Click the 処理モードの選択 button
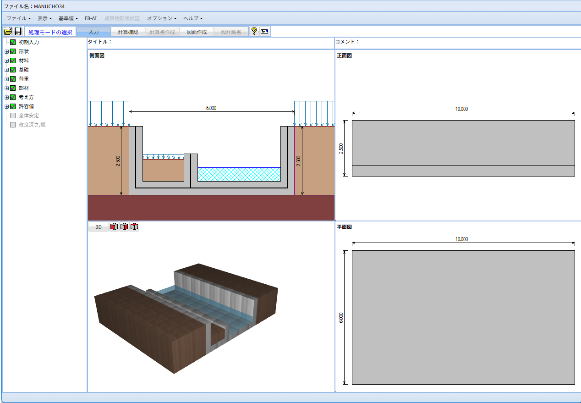Viewport: 581px width, 403px height. pyautogui.click(x=50, y=32)
